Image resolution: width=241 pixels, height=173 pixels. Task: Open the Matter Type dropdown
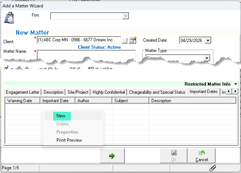coord(207,58)
